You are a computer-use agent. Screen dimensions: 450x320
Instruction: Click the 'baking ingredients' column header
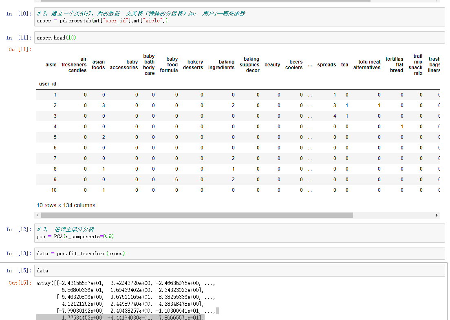tap(221, 64)
